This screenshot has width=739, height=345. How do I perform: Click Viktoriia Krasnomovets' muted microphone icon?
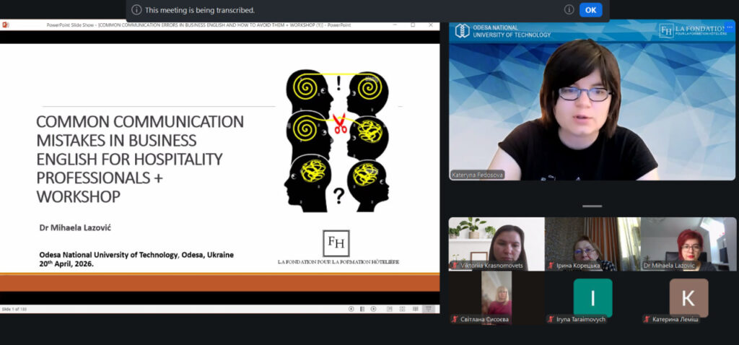coord(455,266)
